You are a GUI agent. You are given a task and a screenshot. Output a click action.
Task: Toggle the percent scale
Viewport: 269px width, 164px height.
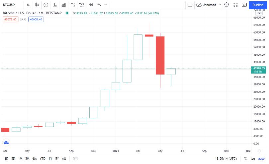(x=246, y=158)
